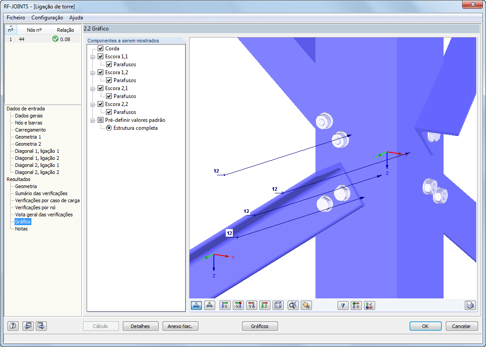Open the zoom magnifier tool
486x347 pixels.
coord(292,305)
